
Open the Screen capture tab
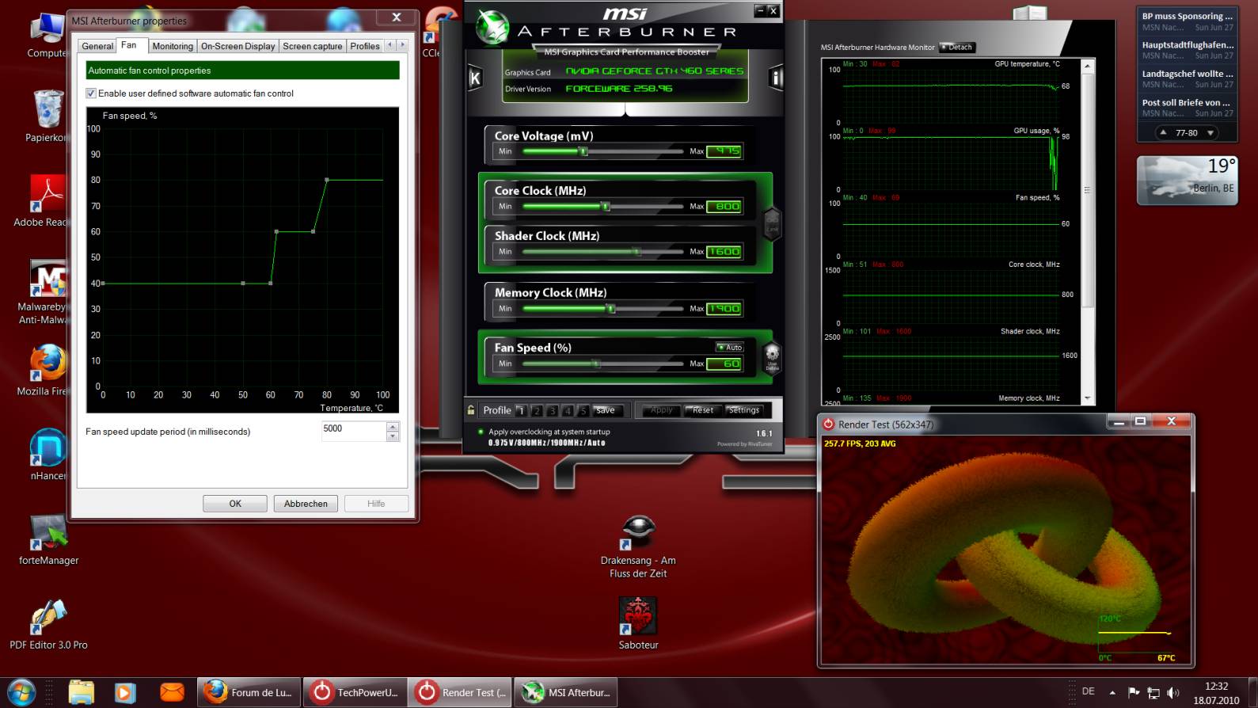313,46
